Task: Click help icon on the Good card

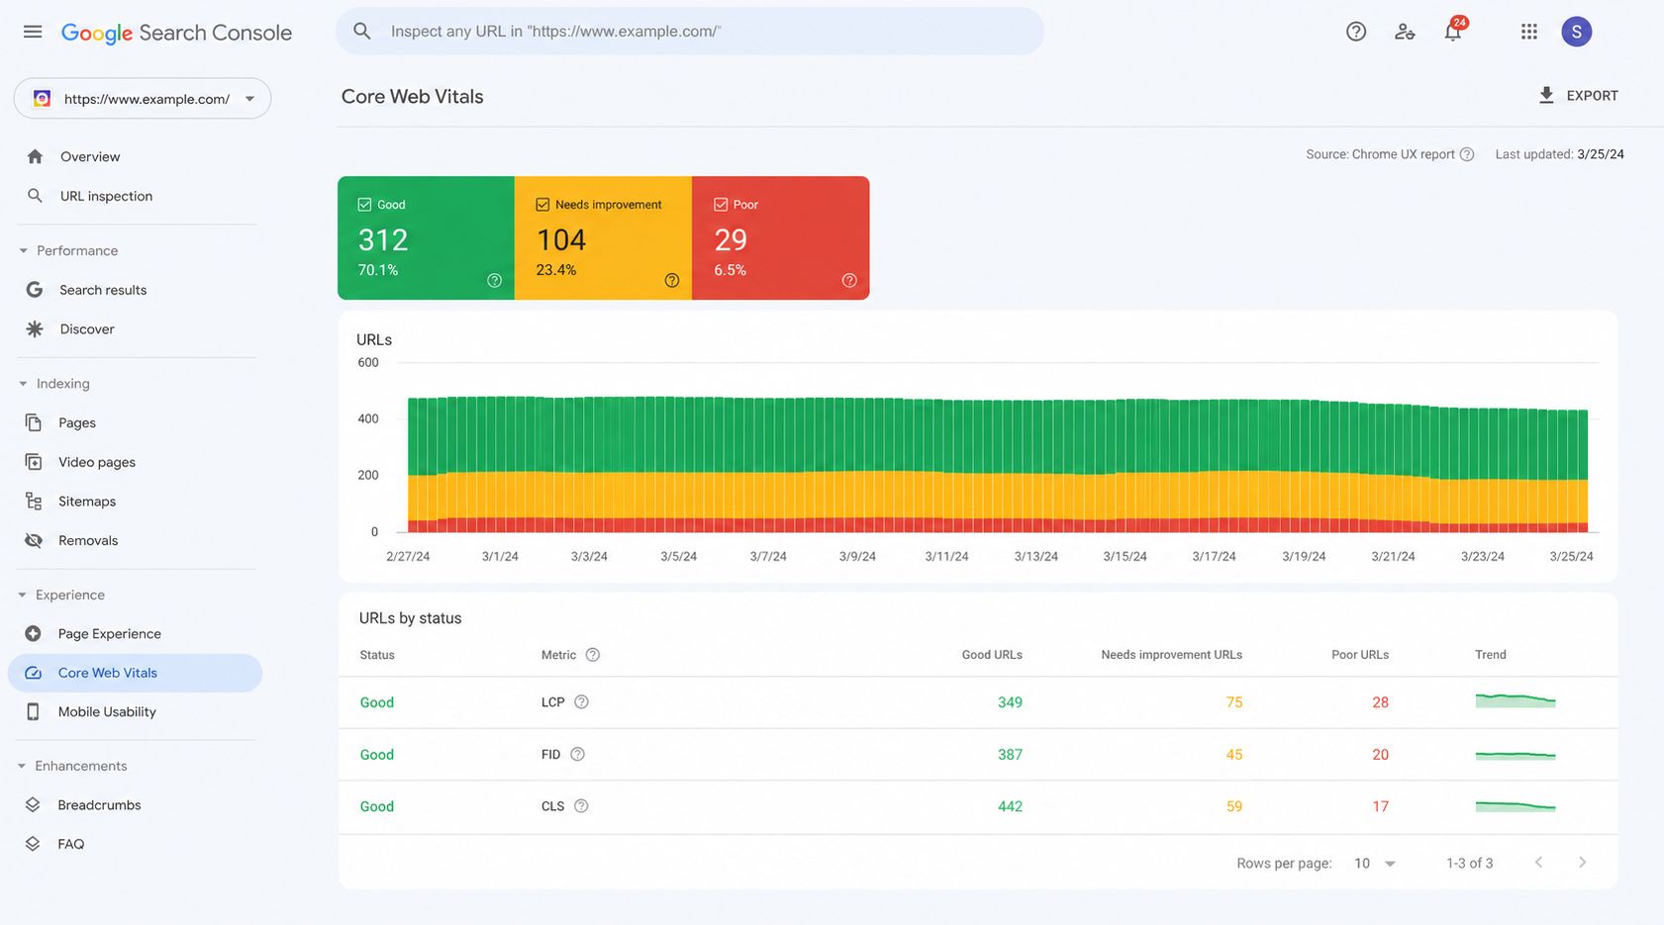Action: pyautogui.click(x=494, y=281)
